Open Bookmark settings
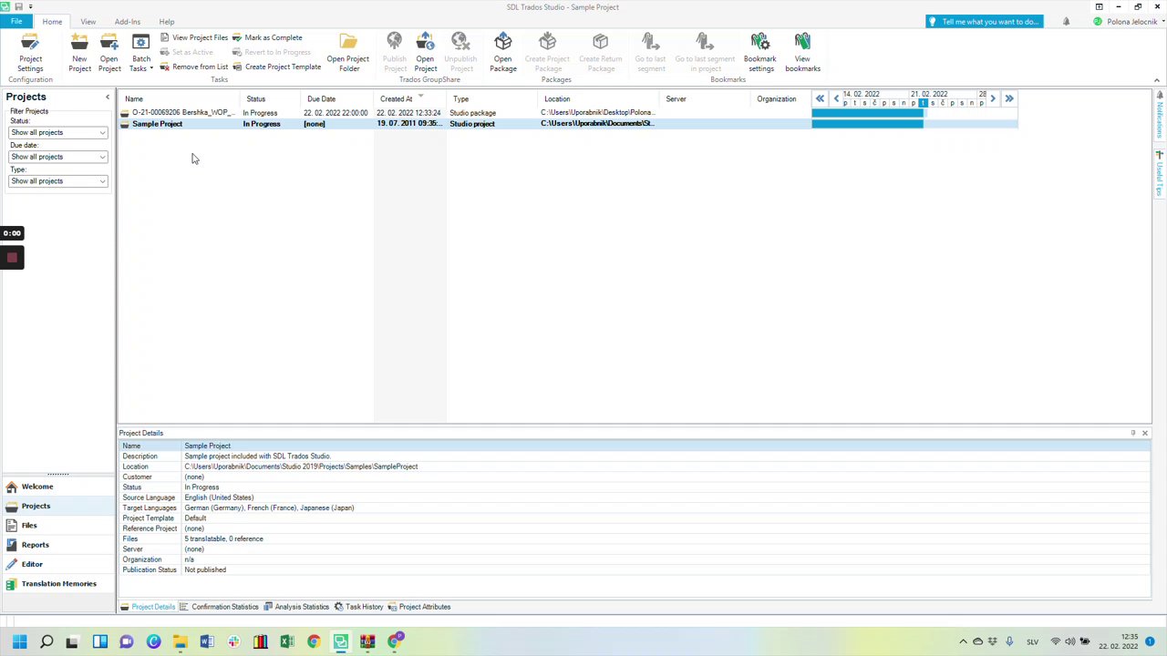Image resolution: width=1167 pixels, height=656 pixels. [760, 53]
